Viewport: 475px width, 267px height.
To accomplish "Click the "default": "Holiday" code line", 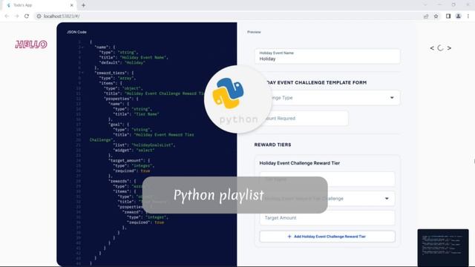I will click(122, 62).
